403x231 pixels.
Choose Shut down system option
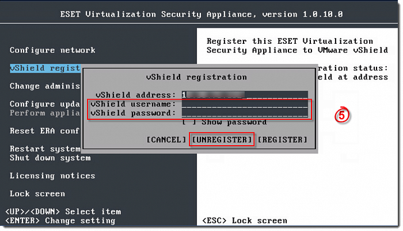pos(50,158)
